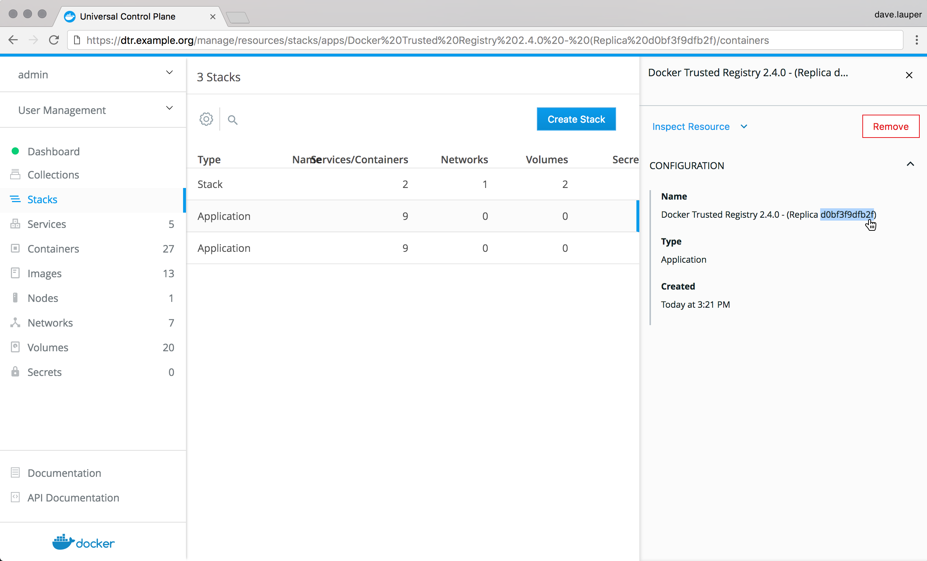
Task: Open the Inspect Resource dropdown
Action: [699, 127]
